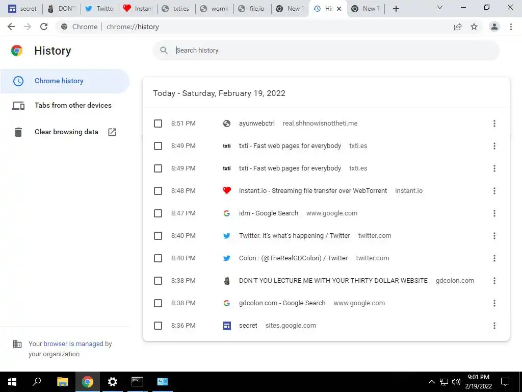Image resolution: width=522 pixels, height=392 pixels.
Task: Click the sites.google.com secret favicon
Action: point(227,326)
